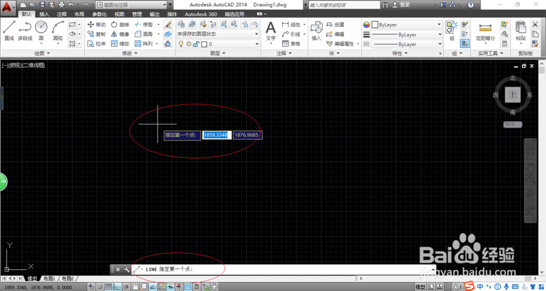The height and width of the screenshot is (291, 546).
Task: Click the 修剪 (Trim) tool
Action: tap(144, 25)
